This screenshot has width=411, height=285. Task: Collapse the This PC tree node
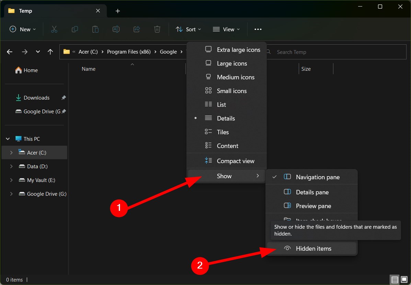[8, 139]
